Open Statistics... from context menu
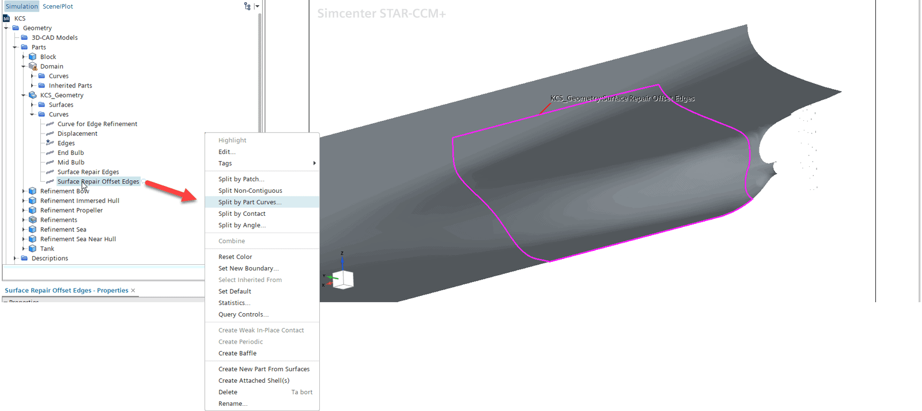Viewport: 922px width, 411px height. 262,303
